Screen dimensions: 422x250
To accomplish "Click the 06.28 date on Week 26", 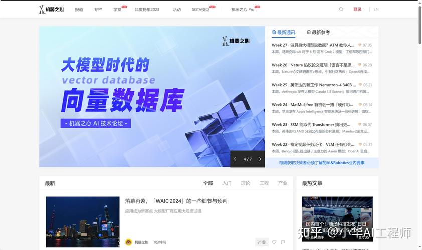I will pos(367,65).
